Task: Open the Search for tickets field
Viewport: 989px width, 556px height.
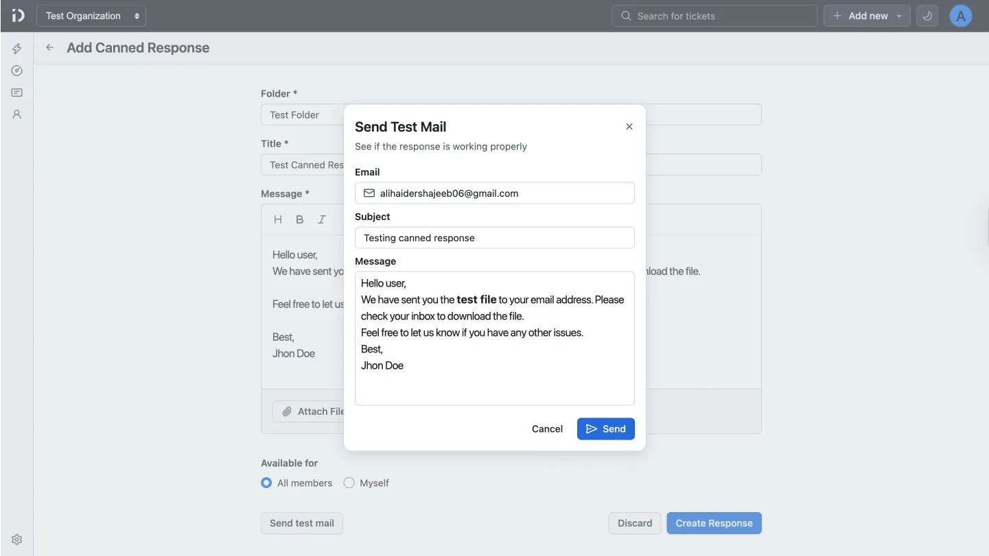Action: tap(714, 15)
